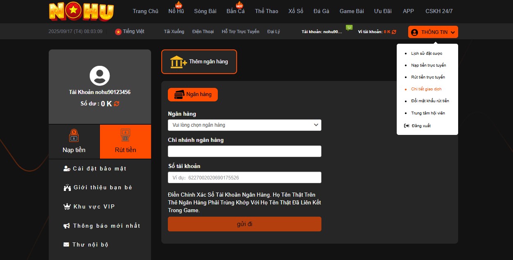This screenshot has width=513, height=260.
Task: Refresh wallet balance in top bar
Action: (394, 32)
